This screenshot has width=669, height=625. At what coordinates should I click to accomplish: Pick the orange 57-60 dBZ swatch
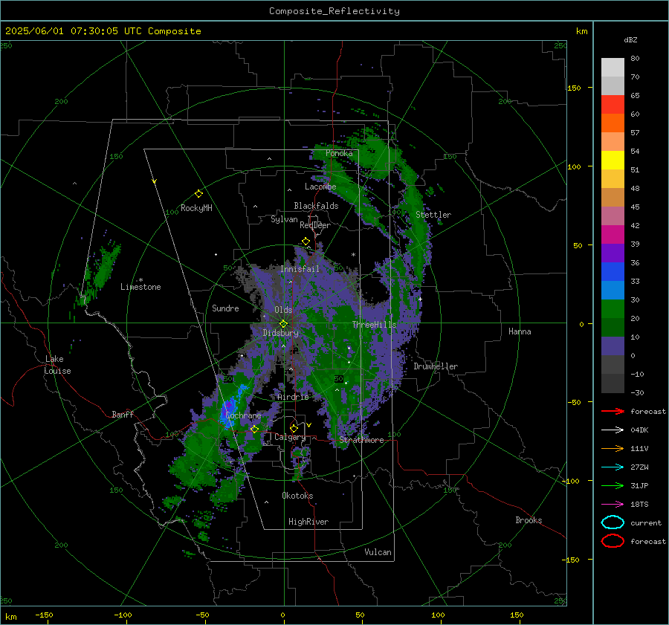[613, 123]
